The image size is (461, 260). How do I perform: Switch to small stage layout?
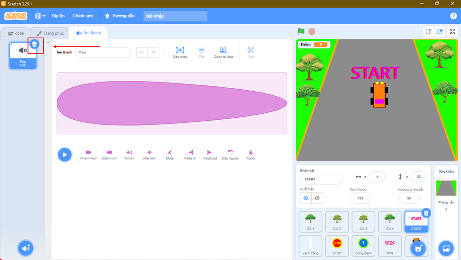[428, 31]
